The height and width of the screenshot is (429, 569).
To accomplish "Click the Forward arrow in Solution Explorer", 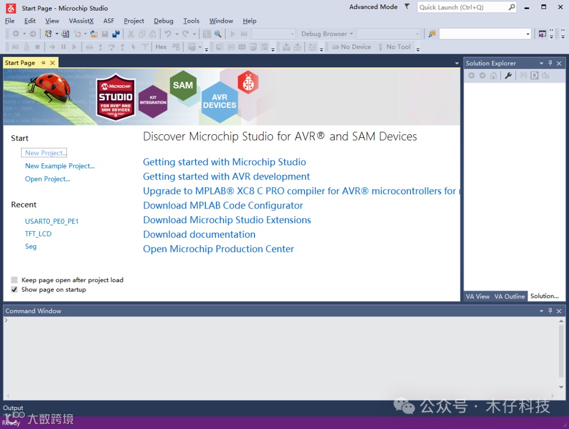I will click(x=482, y=75).
